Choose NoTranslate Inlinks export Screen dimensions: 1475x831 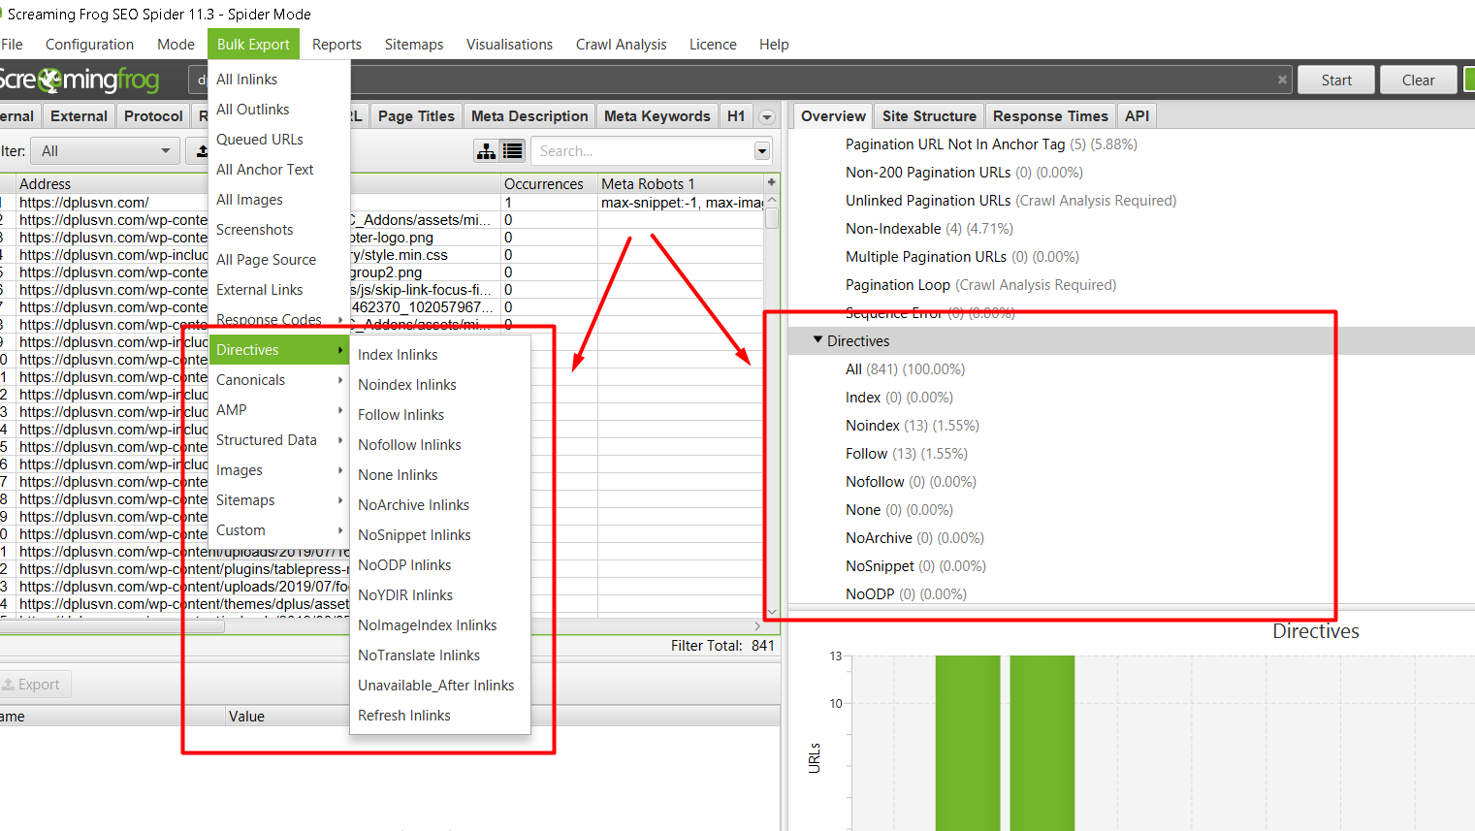pyautogui.click(x=440, y=655)
